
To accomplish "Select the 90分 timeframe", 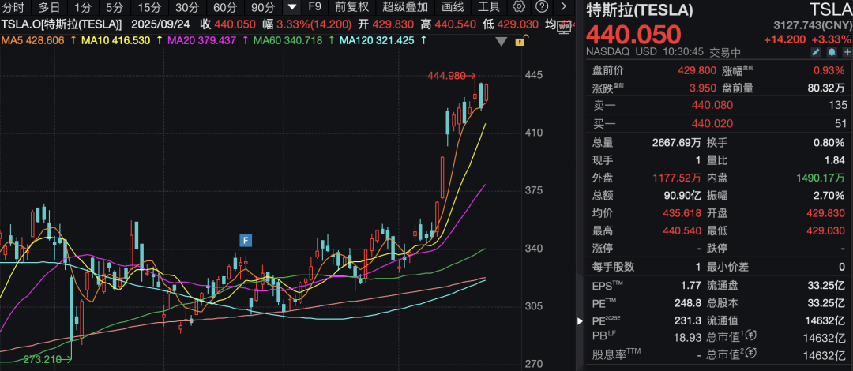I will pos(263,7).
